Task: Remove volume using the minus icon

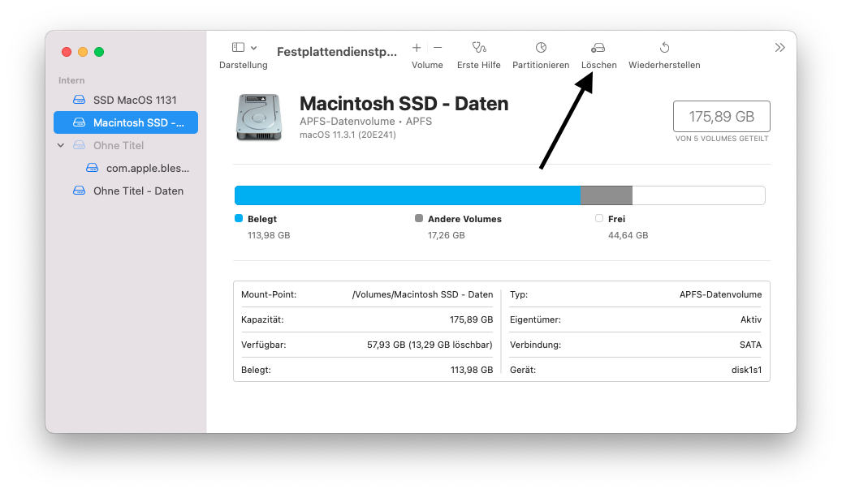Action: [x=438, y=48]
